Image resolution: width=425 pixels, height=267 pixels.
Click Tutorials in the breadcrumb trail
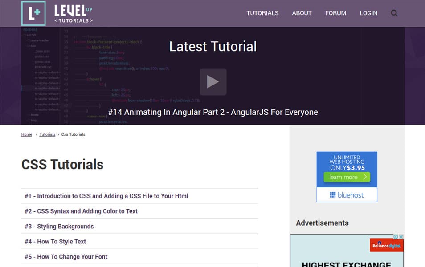(x=47, y=134)
